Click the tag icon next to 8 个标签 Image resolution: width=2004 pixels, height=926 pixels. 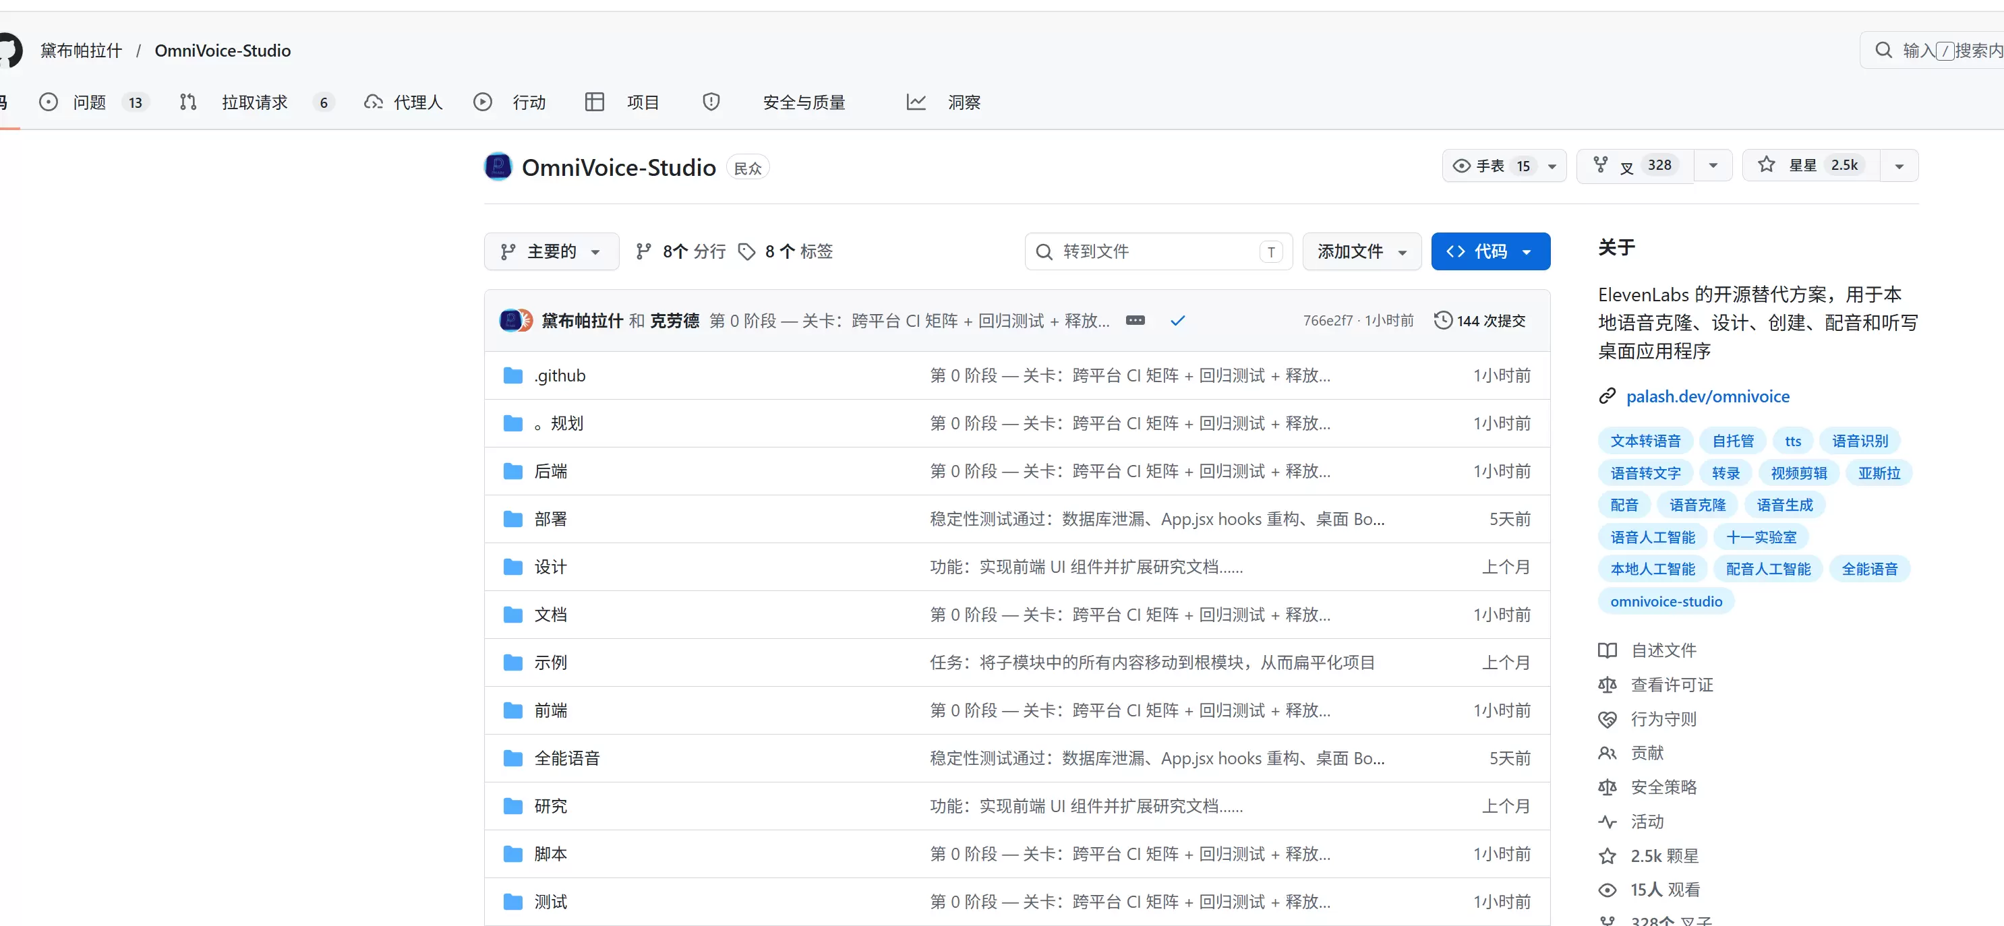747,251
